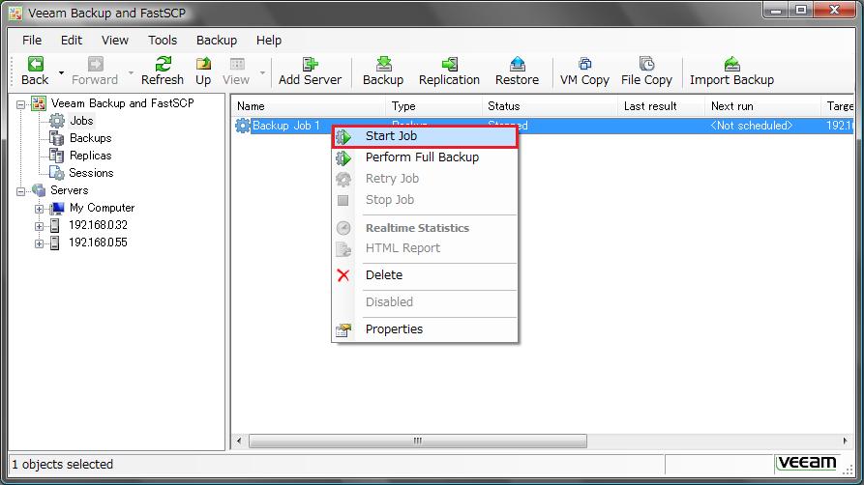Collapse the Veeam Backup and FastSCP root
This screenshot has width=864, height=485.
21,104
